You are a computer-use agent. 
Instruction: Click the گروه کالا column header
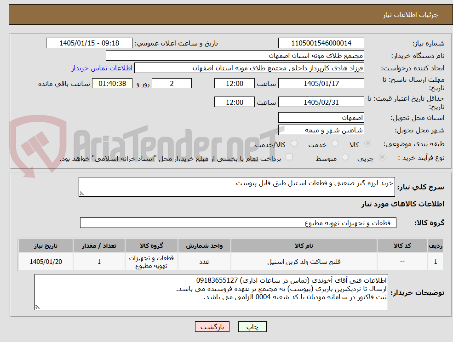pos(151,246)
